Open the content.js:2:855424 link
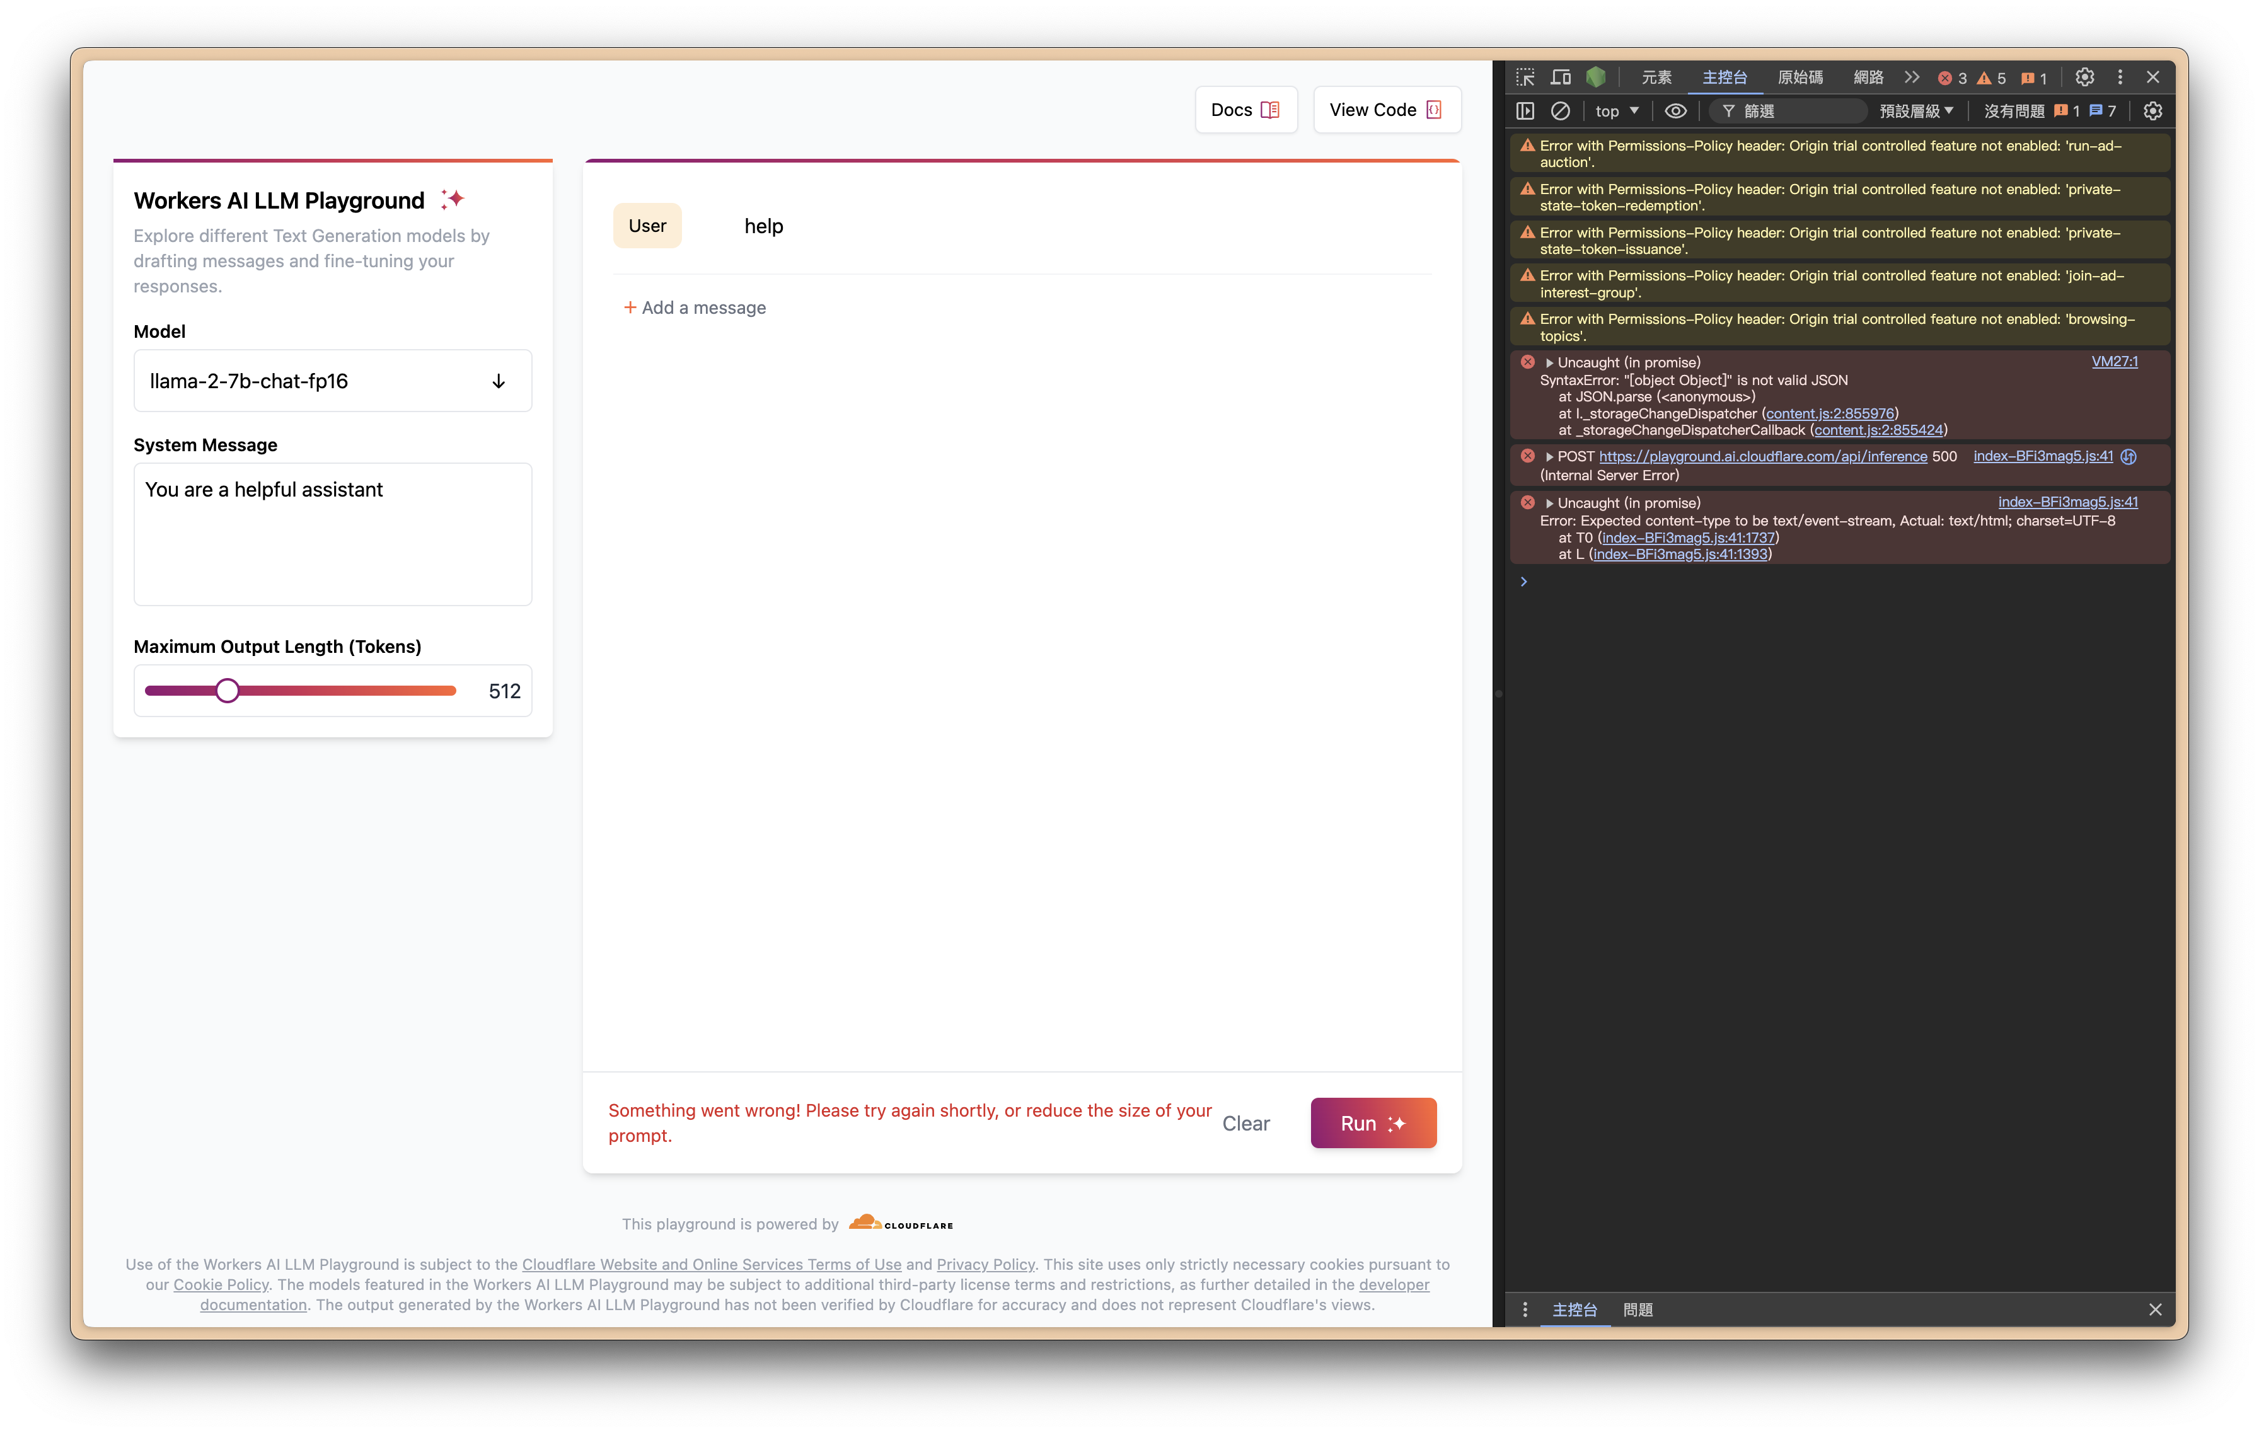The width and height of the screenshot is (2259, 1433). click(1878, 430)
